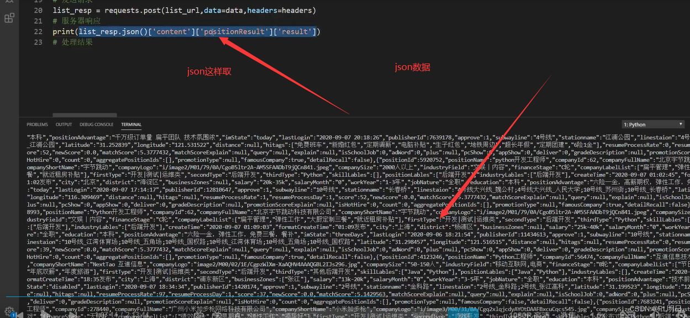The width and height of the screenshot is (690, 318).
Task: Switch to the PROBLEMS panel tab
Action: coord(37,125)
